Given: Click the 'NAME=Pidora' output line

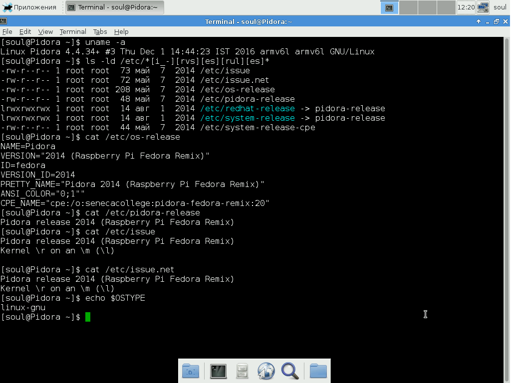Looking at the screenshot, I should (x=28, y=146).
